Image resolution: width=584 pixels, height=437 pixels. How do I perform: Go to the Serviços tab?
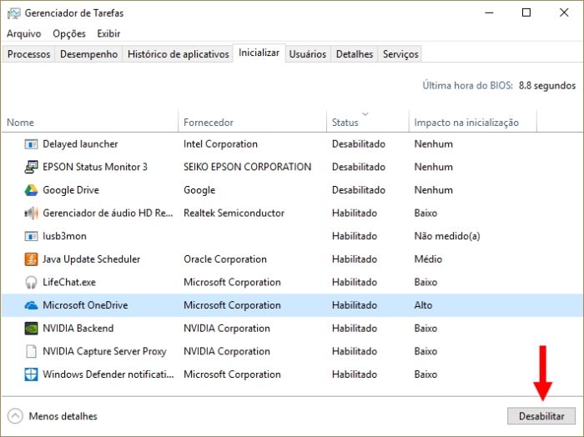400,54
